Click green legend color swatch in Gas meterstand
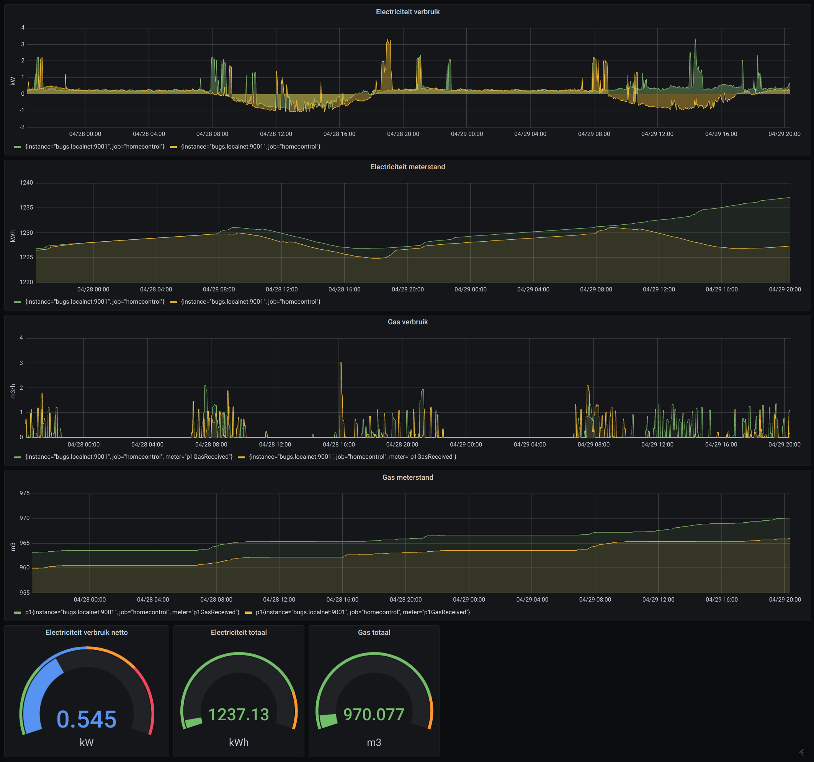Screen dimensions: 814x762 tap(18, 613)
